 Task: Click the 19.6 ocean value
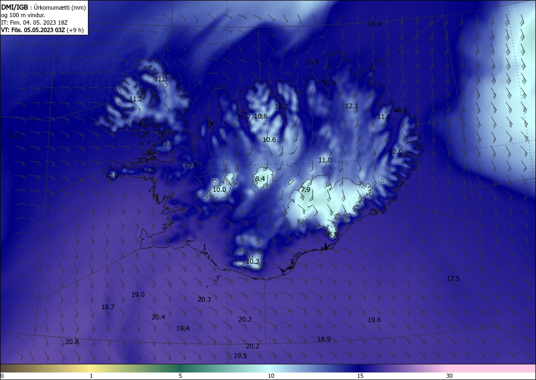(374, 320)
